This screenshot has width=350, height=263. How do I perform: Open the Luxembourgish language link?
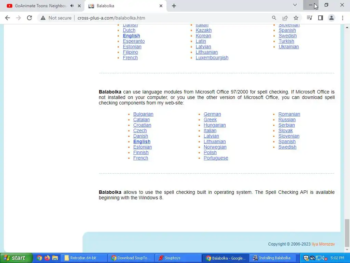pyautogui.click(x=212, y=58)
